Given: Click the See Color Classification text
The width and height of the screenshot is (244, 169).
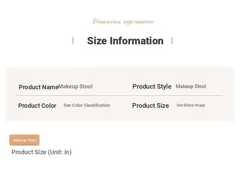Looking at the screenshot, I should pos(87,105).
